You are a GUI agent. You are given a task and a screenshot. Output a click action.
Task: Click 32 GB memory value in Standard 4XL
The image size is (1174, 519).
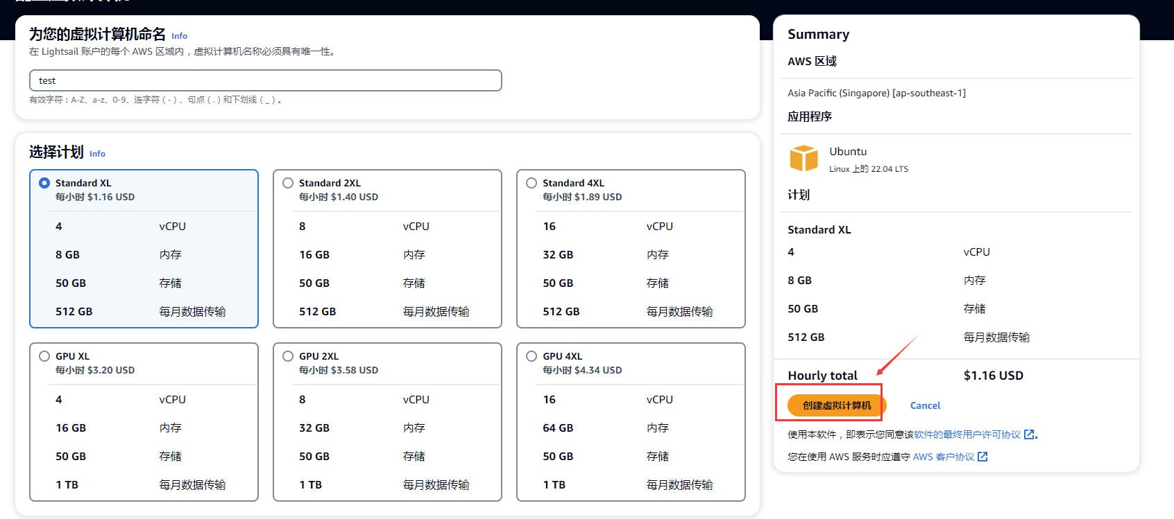(x=558, y=255)
